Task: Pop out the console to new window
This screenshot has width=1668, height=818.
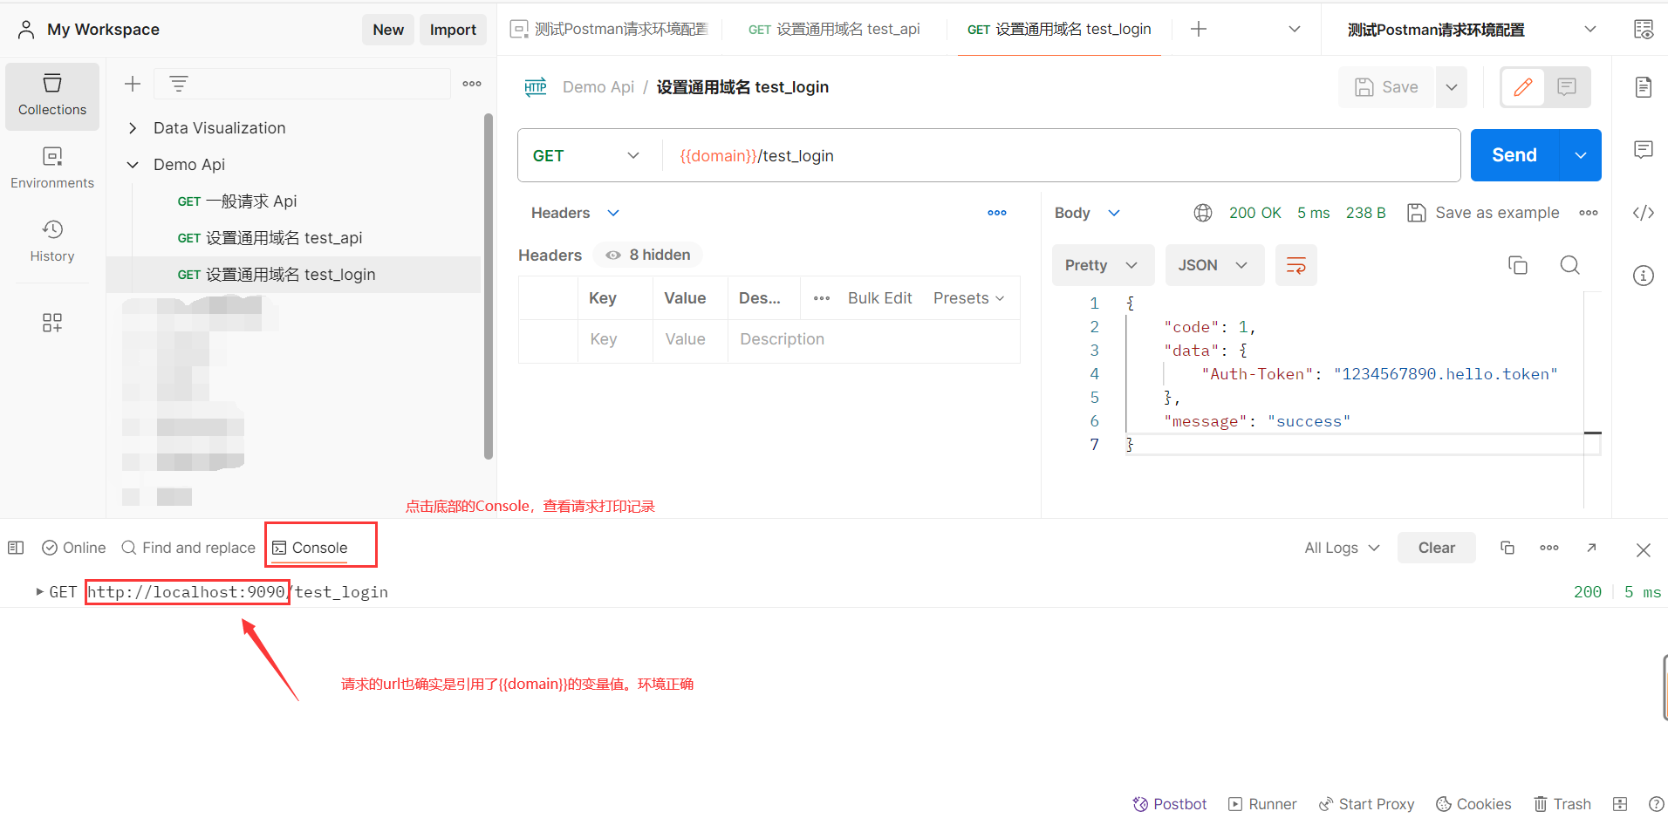Action: (1591, 548)
